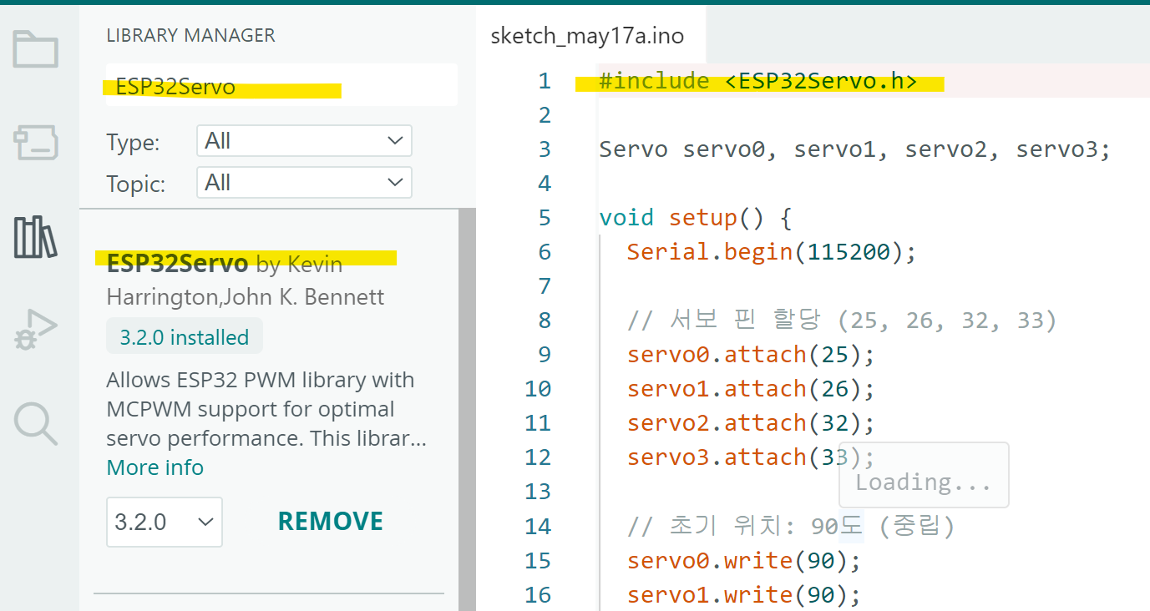This screenshot has height=611, width=1150.
Task: Open the Search magnifier sidebar icon
Action: click(36, 424)
